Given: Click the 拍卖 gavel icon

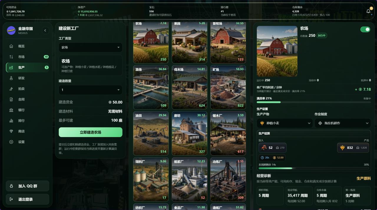Looking at the screenshot, I should pyautogui.click(x=11, y=89).
